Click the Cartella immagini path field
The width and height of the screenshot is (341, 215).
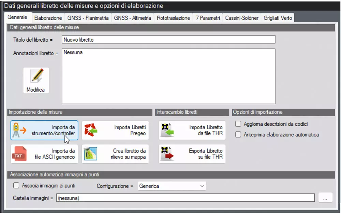(x=185, y=198)
